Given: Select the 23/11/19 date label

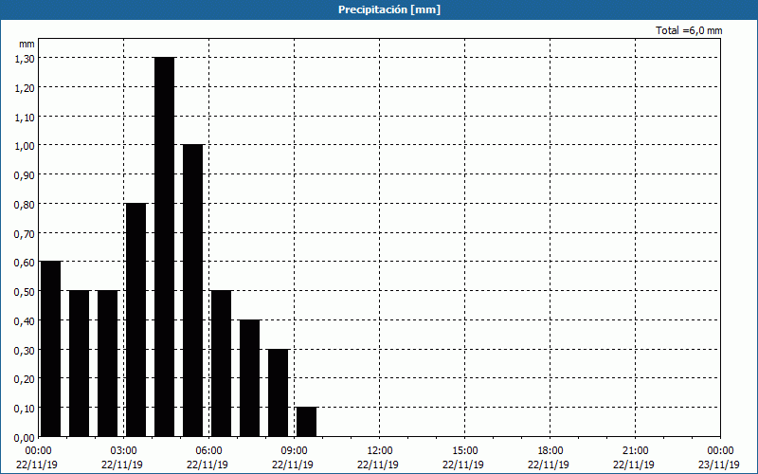Looking at the screenshot, I should 719,465.
